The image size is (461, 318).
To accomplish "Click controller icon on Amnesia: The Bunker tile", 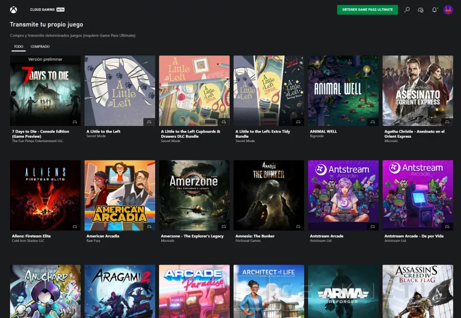I will pyautogui.click(x=298, y=226).
